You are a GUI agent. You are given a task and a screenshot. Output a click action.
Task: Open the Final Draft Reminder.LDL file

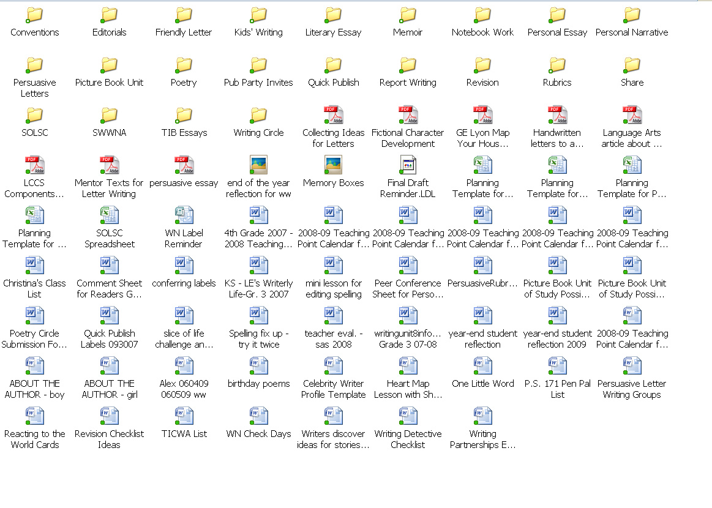(408, 166)
